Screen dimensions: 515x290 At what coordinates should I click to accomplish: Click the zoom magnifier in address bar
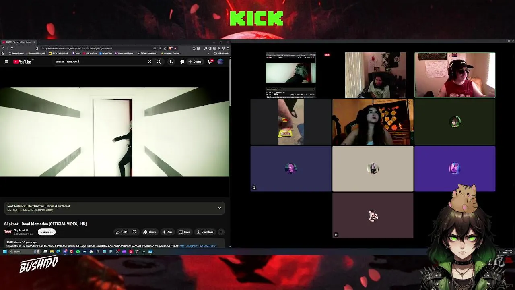[160, 48]
